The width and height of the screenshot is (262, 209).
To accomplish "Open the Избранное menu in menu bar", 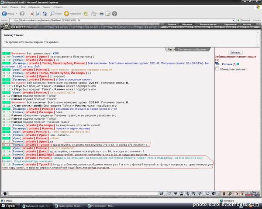I will coord(34,7).
